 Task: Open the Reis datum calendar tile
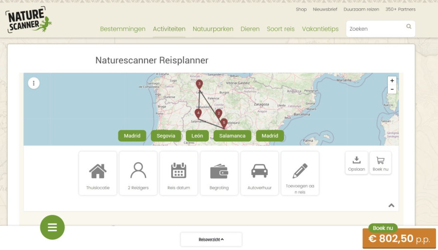point(179,173)
